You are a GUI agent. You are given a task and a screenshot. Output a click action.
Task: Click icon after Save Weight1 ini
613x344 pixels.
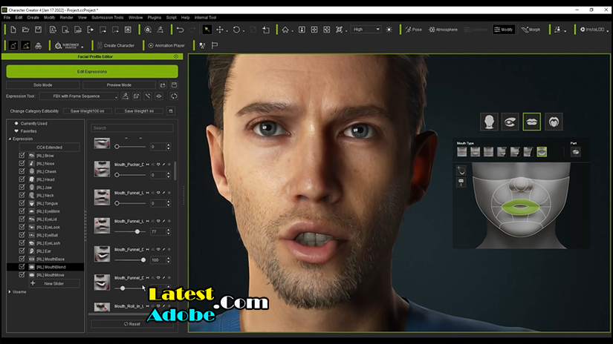click(x=171, y=111)
